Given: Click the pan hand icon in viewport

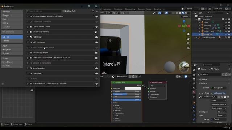Looking at the screenshot, I should pos(188,39).
